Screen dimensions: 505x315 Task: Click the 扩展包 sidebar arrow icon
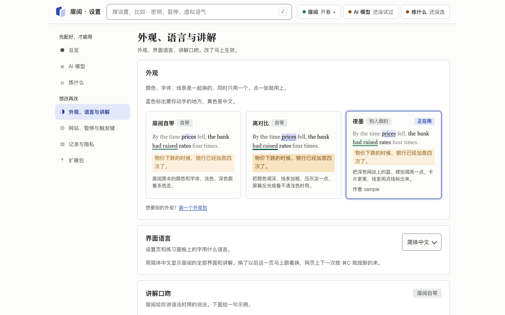[62, 160]
